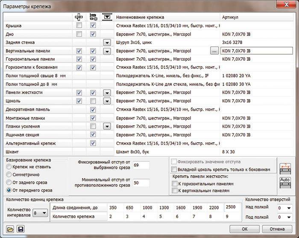Expand the 'Над полкой' holes dropdown

pyautogui.click(x=285, y=208)
